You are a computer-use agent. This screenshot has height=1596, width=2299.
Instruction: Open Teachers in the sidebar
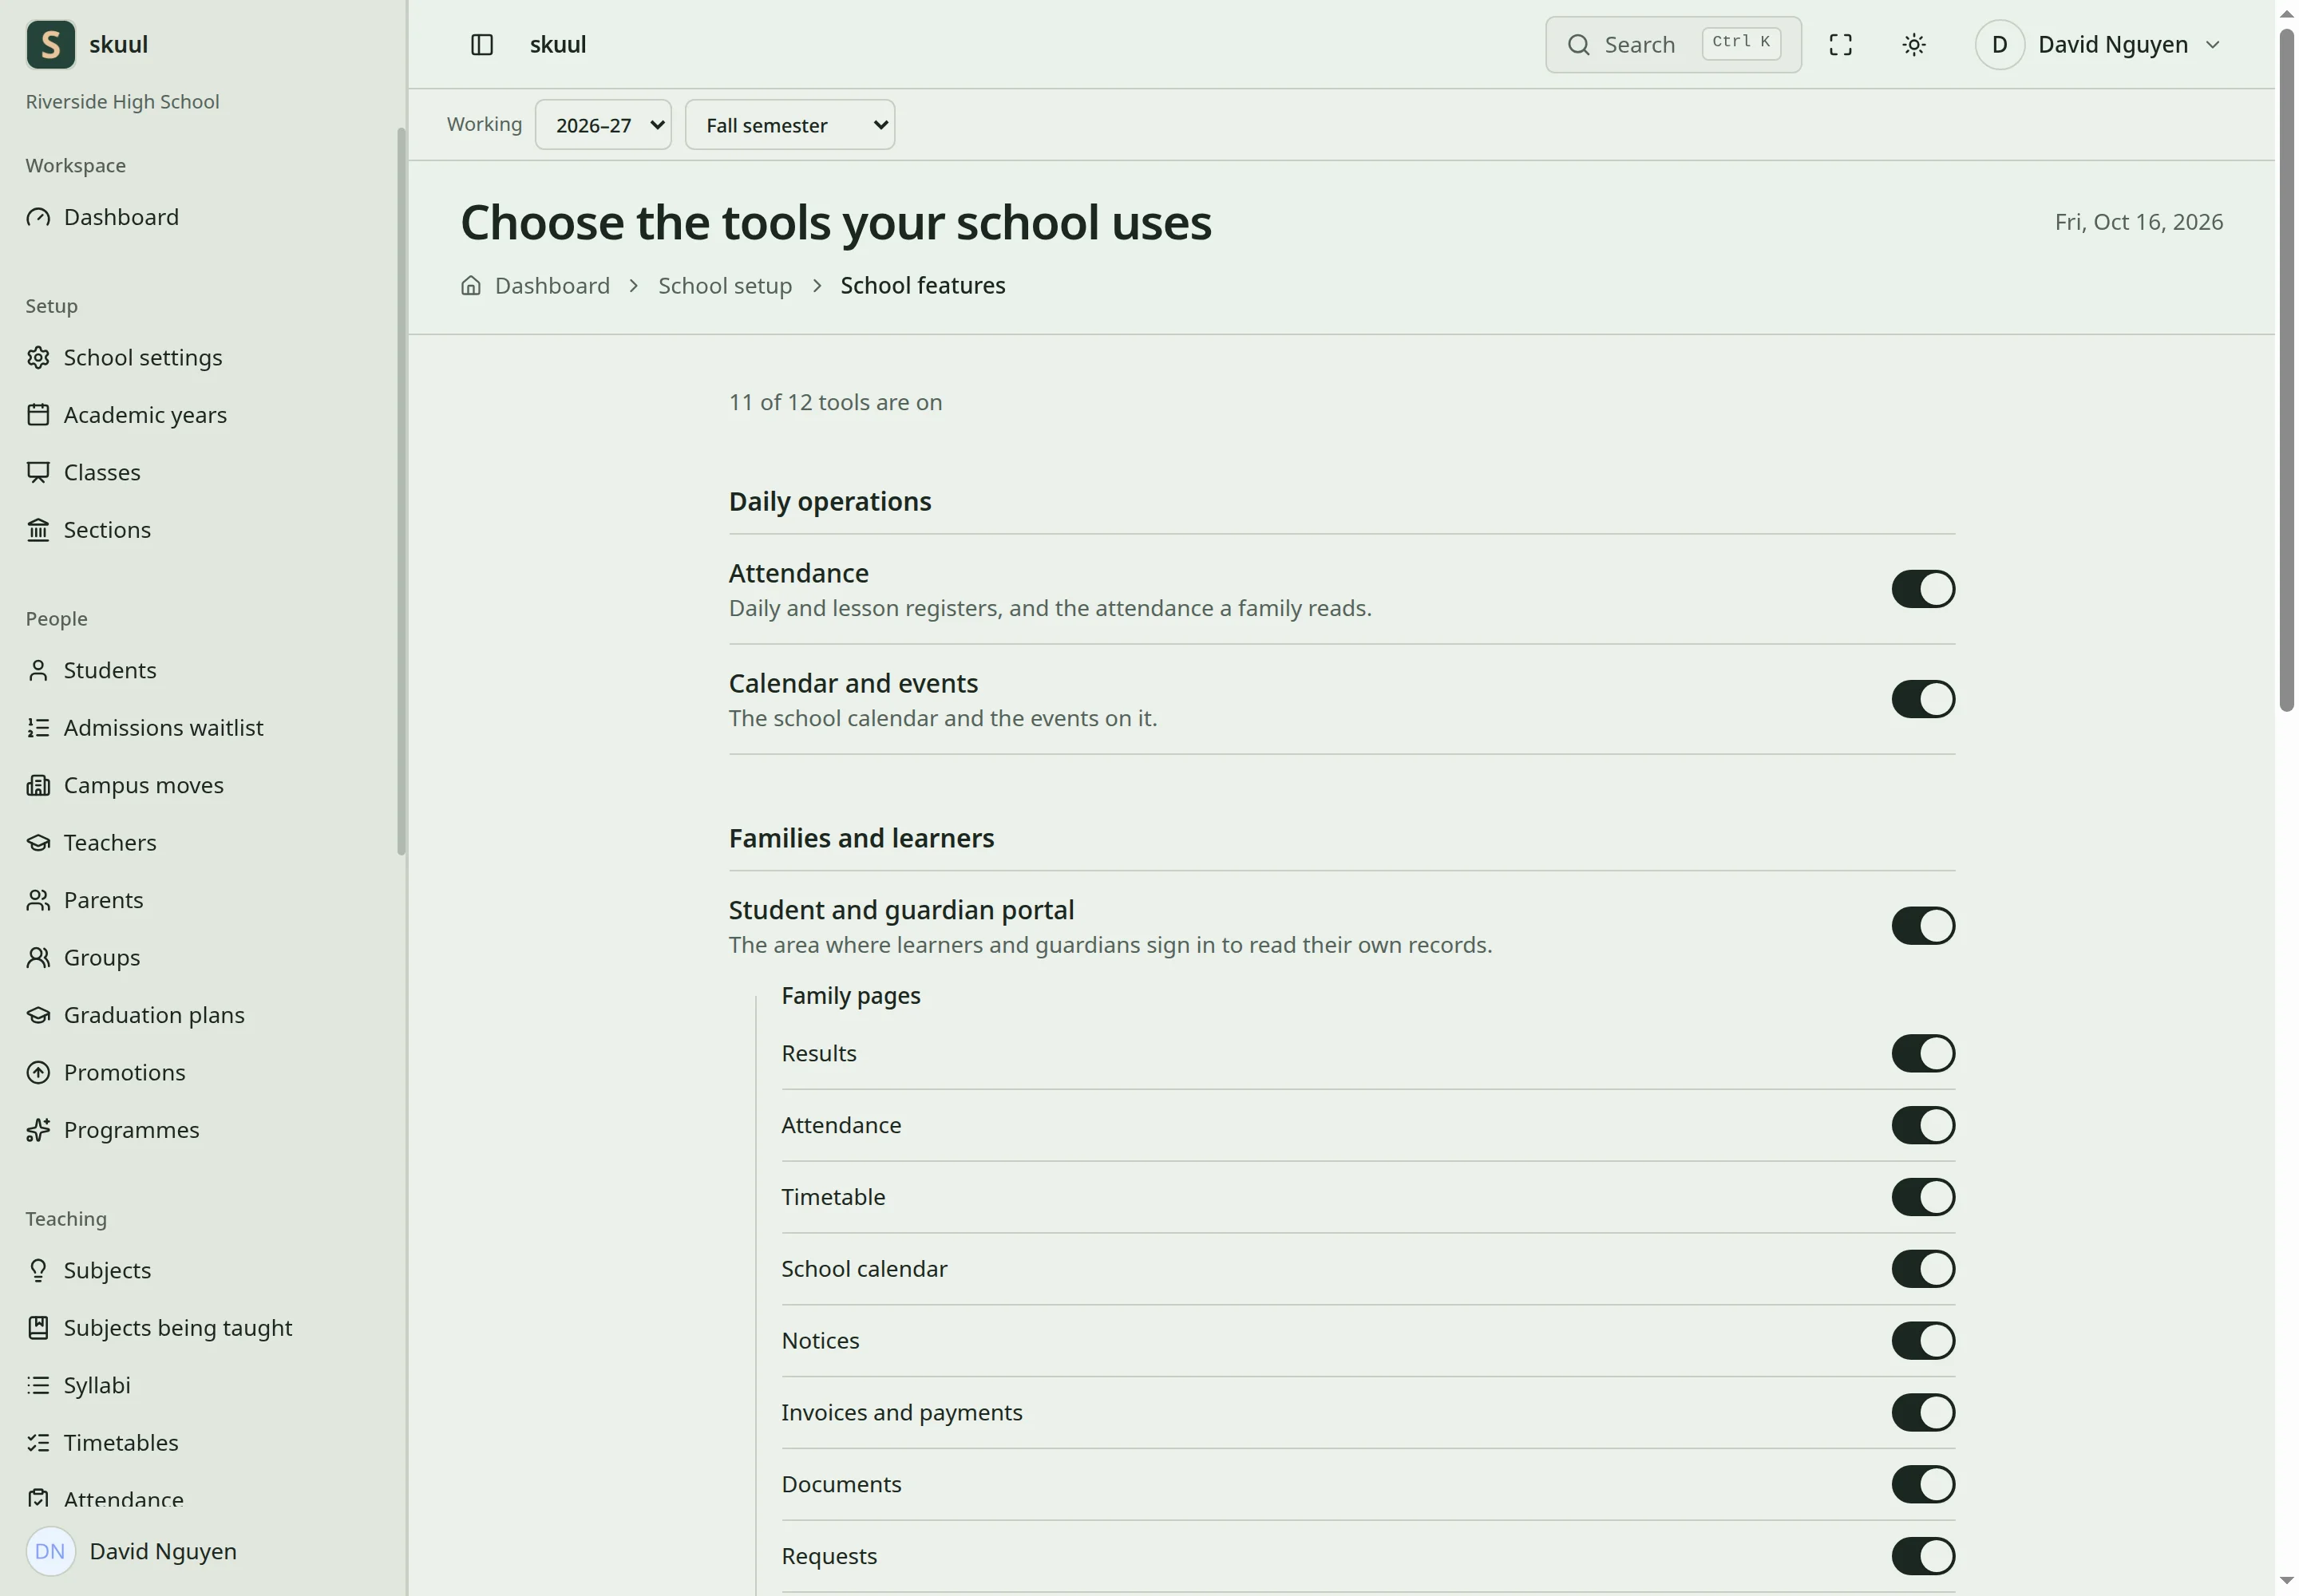[x=110, y=843]
